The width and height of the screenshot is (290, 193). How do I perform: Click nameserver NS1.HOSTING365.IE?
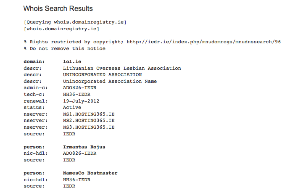(89, 114)
